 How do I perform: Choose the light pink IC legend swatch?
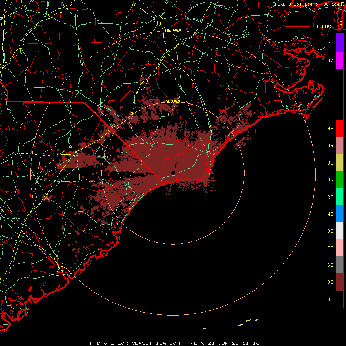pyautogui.click(x=339, y=248)
